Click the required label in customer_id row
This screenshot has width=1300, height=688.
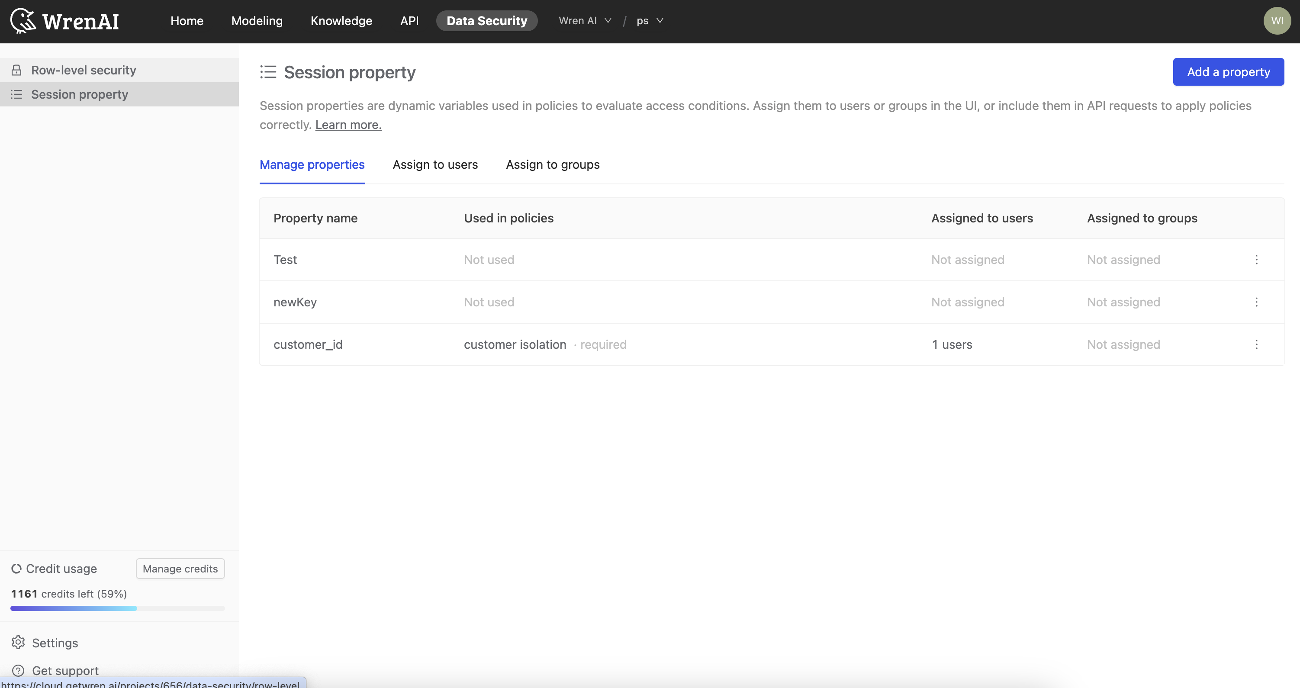(x=603, y=344)
